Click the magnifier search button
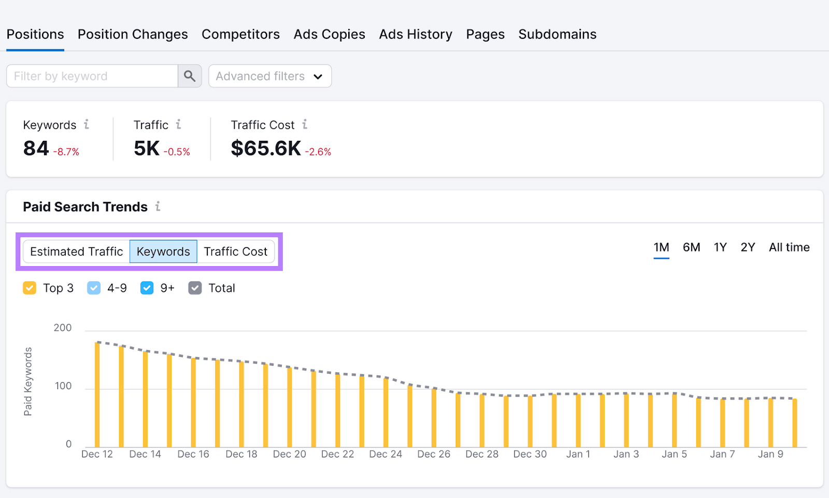The image size is (829, 498). click(190, 76)
